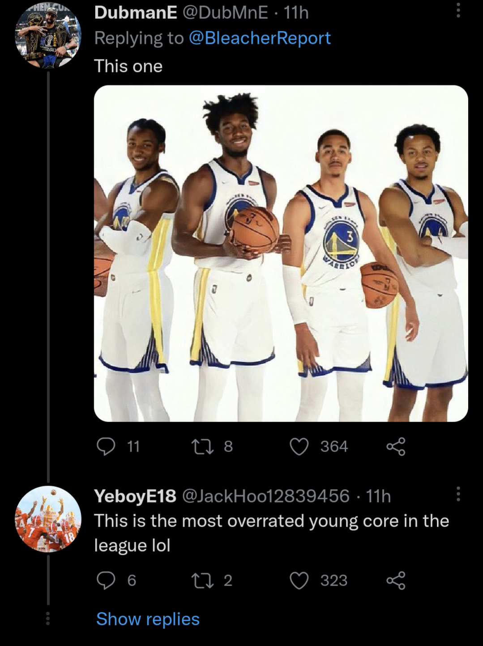Click DubmanE's profile avatar picture
This screenshot has height=646, width=483.
click(x=46, y=34)
